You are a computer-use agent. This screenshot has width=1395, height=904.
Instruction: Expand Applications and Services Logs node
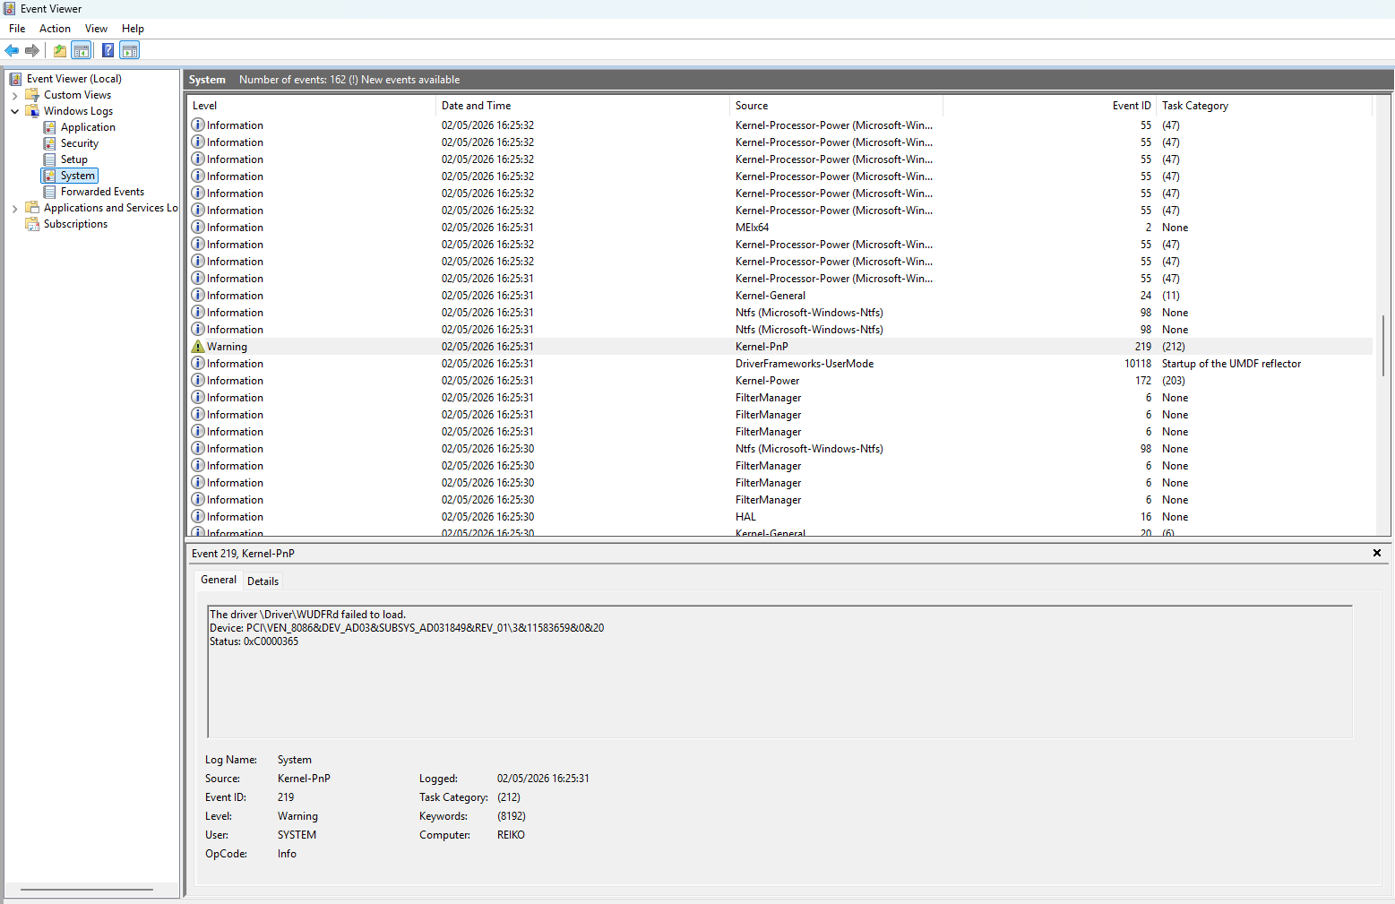(x=14, y=208)
